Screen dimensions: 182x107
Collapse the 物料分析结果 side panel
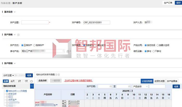(32, 85)
